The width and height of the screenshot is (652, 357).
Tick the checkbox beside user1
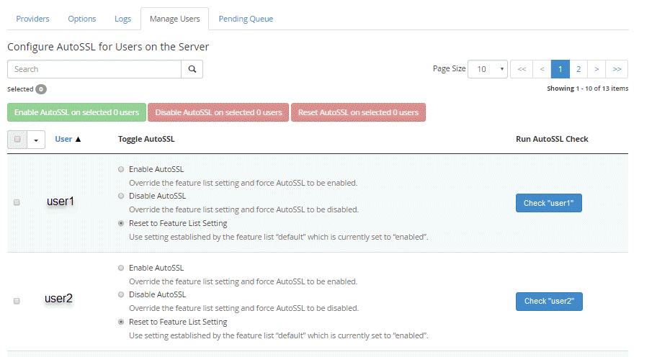pyautogui.click(x=17, y=203)
